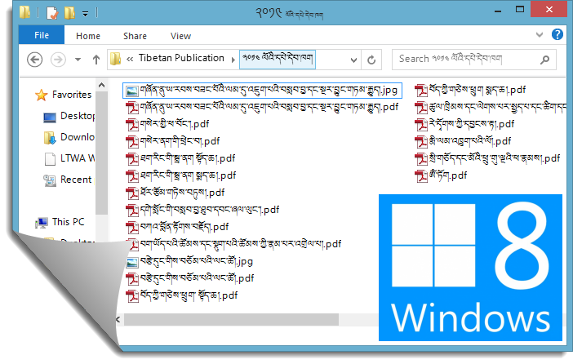The height and width of the screenshot is (364, 573).
Task: Select file ཐག་རིང་གི་སྨྲ་ནག སྟོད་ཆ།.pdf
Action: pos(180,158)
